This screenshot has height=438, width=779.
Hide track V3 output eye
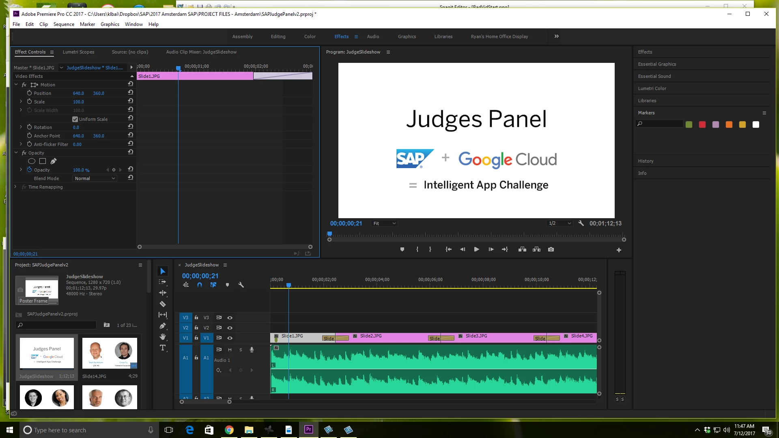(230, 318)
